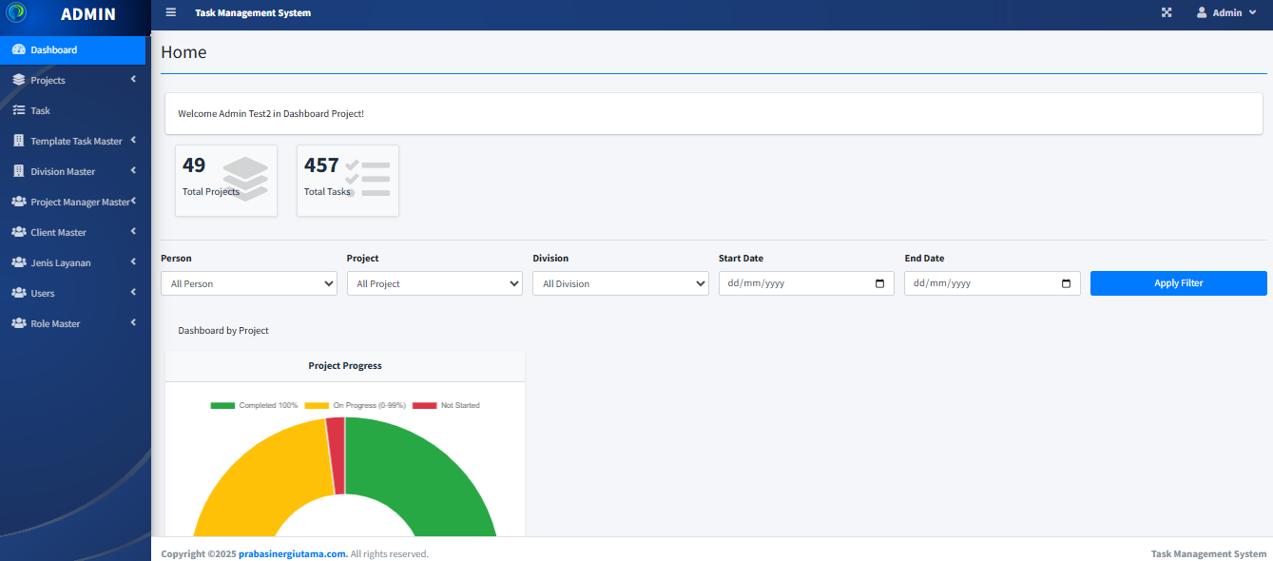Select Client Master menu item
The image size is (1273, 561).
point(73,232)
